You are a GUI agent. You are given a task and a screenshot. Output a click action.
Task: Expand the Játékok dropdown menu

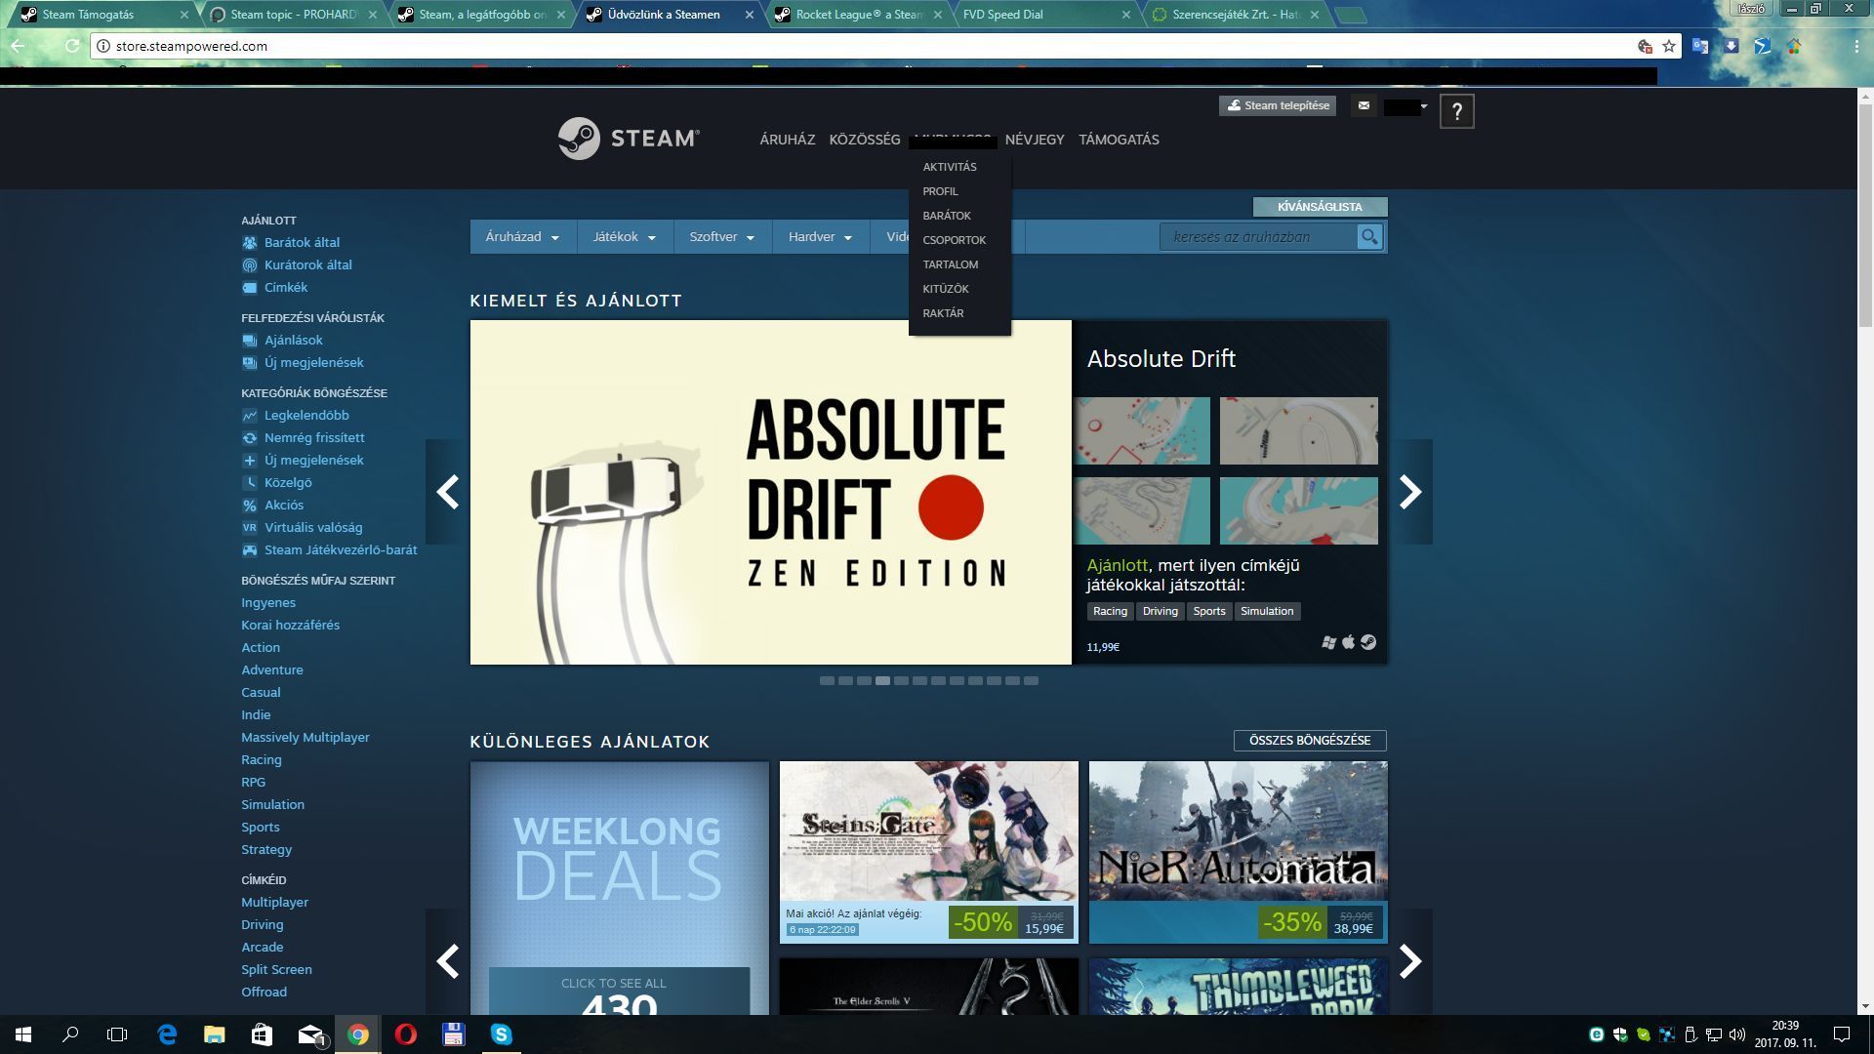tap(624, 237)
